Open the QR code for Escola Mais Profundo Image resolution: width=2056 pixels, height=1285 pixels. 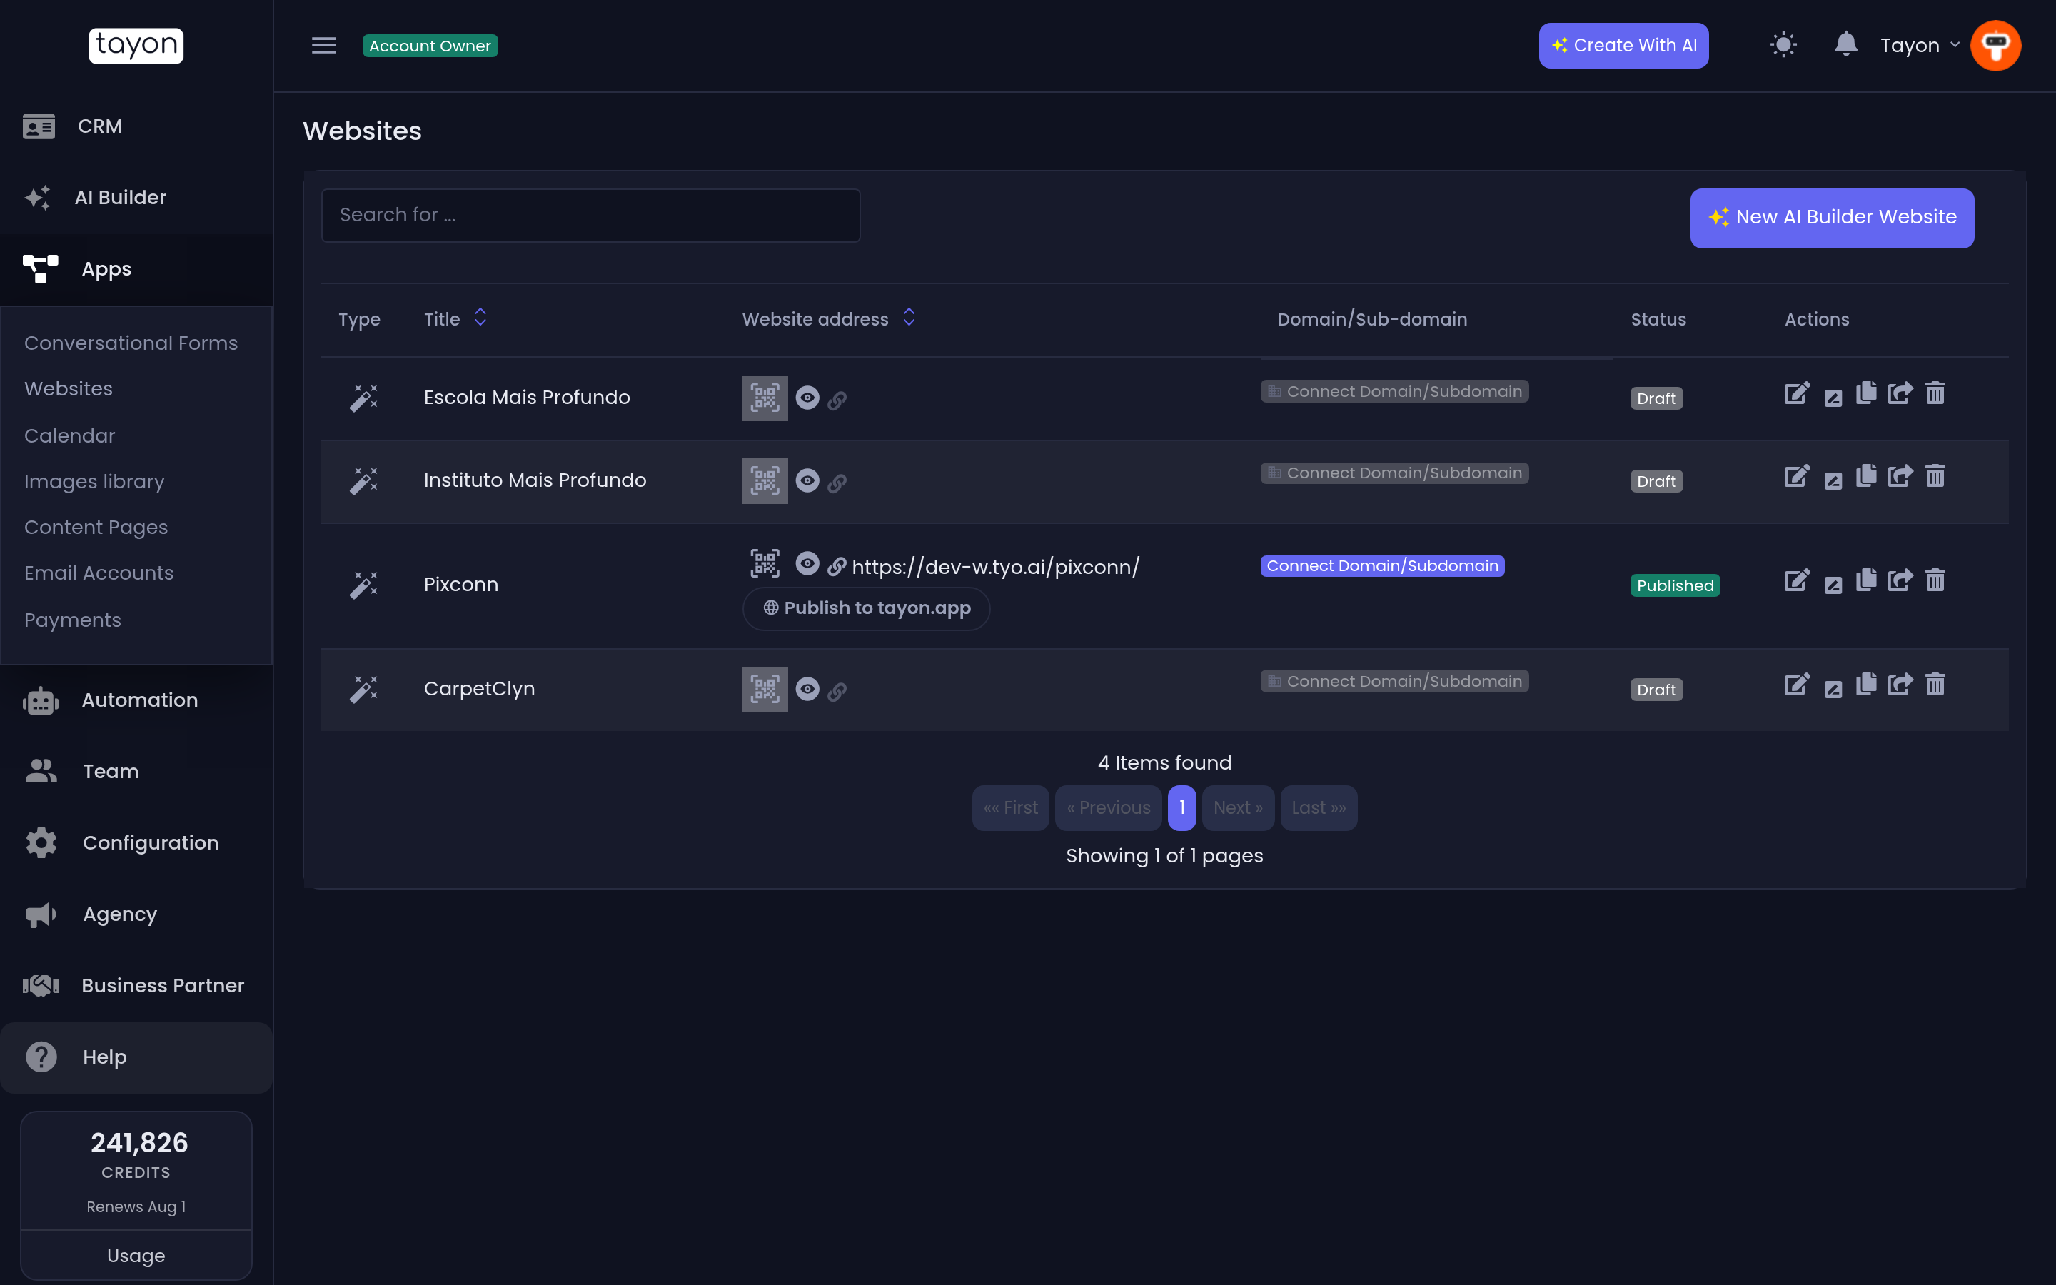pos(765,398)
